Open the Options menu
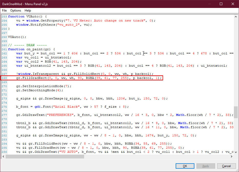The image size is (239, 172). pyautogui.click(x=16, y=11)
